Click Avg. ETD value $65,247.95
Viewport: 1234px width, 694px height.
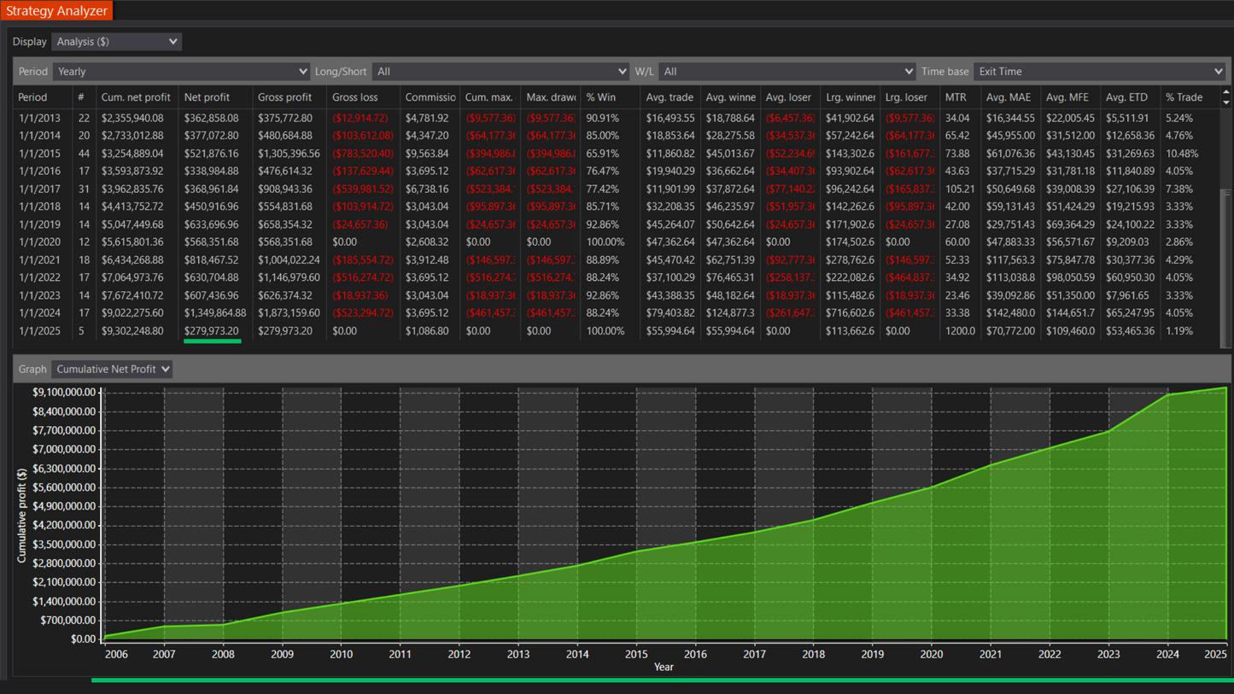click(x=1130, y=313)
